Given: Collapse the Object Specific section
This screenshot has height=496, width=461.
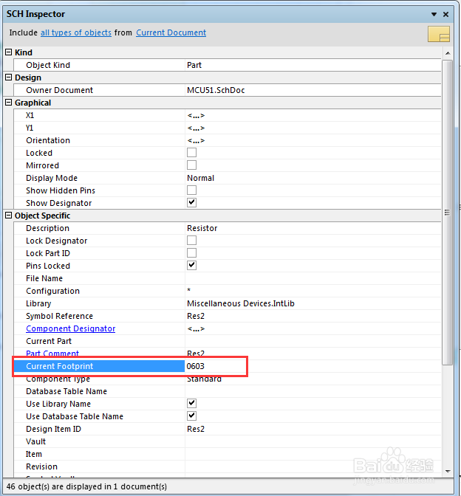Looking at the screenshot, I should coord(9,216).
